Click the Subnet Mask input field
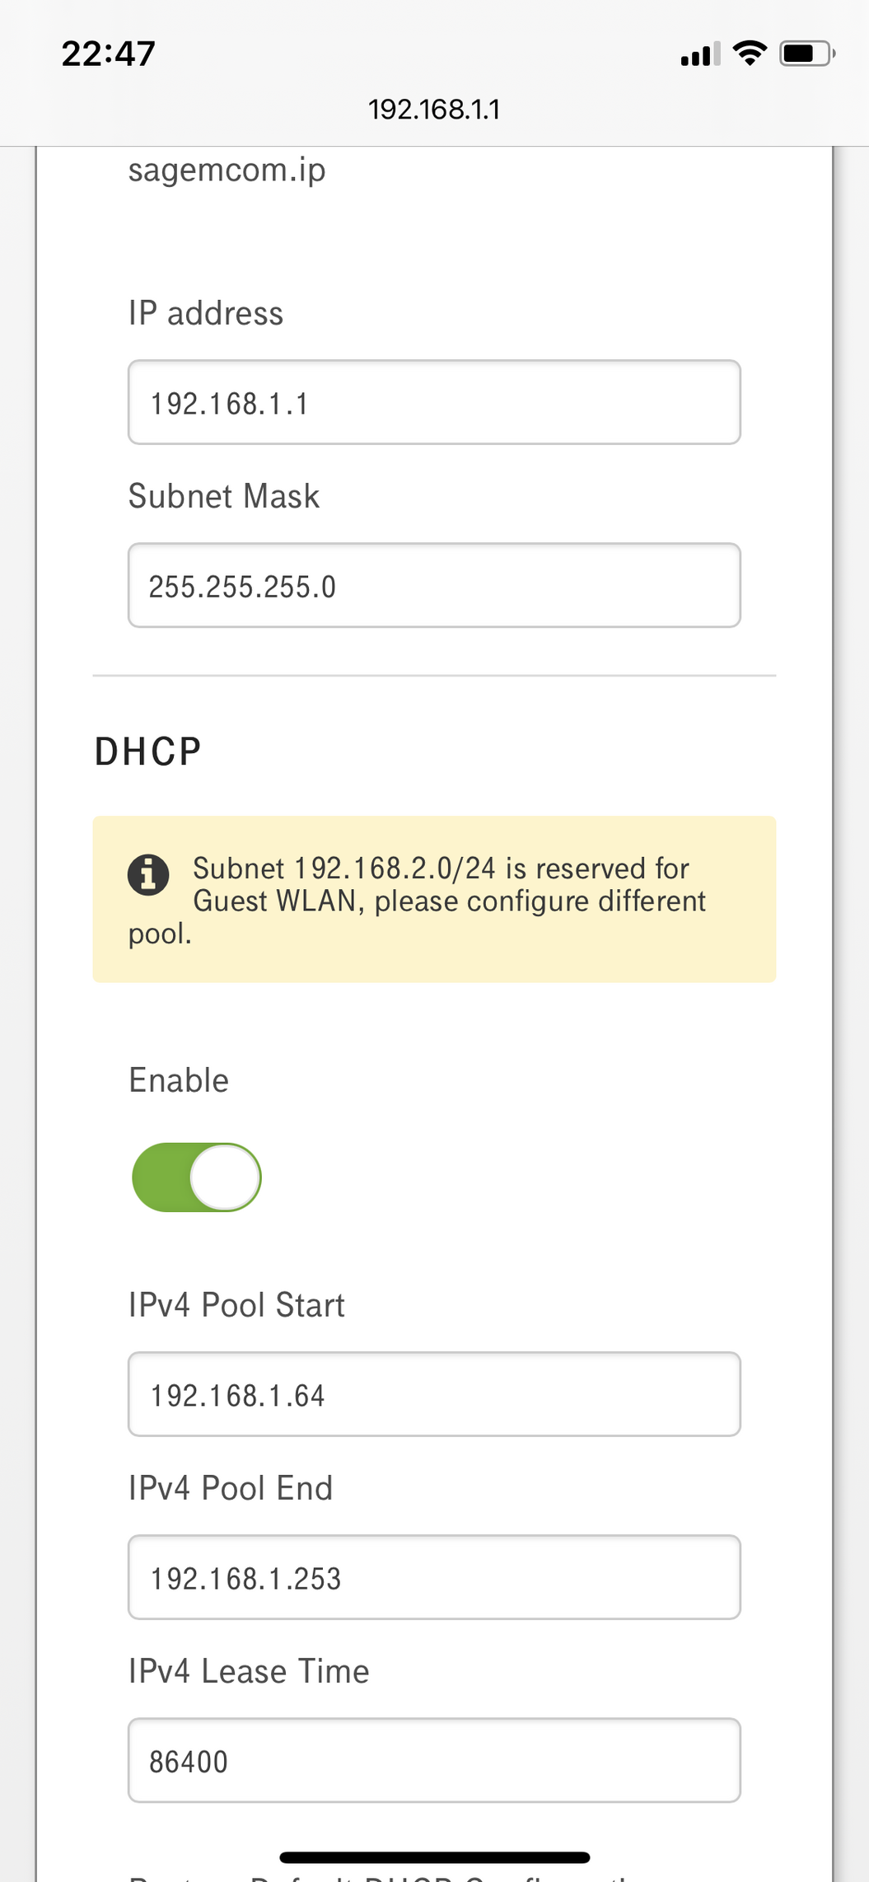This screenshot has height=1882, width=869. click(x=434, y=586)
